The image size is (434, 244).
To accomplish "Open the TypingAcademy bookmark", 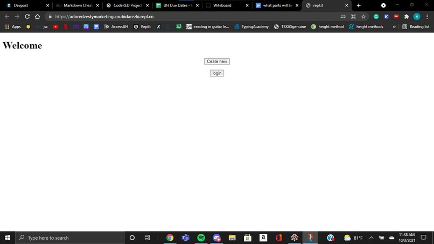I will [251, 26].
